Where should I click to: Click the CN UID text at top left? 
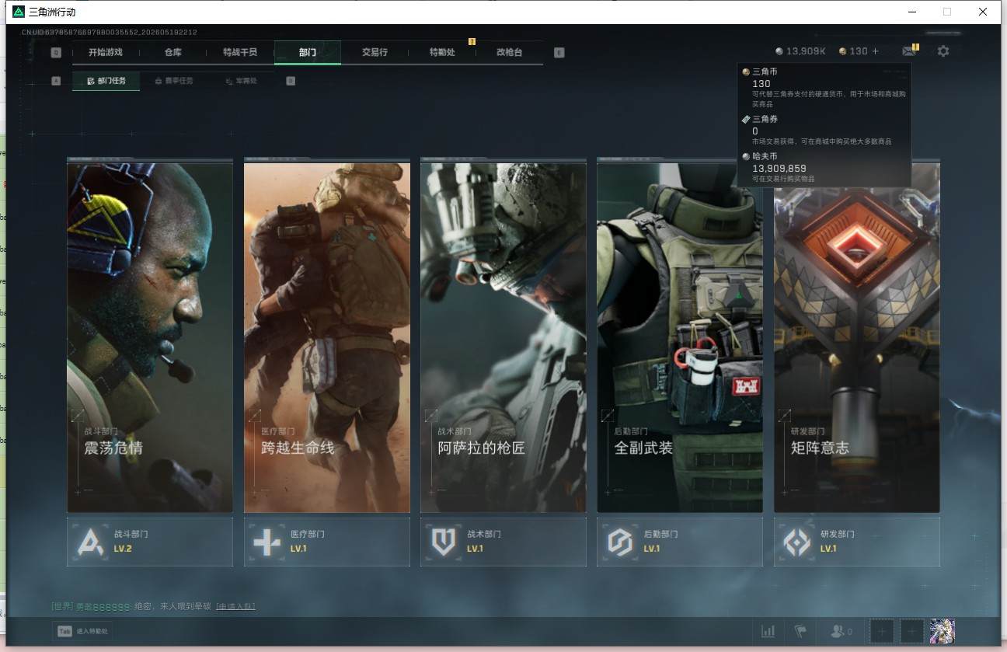(x=110, y=33)
